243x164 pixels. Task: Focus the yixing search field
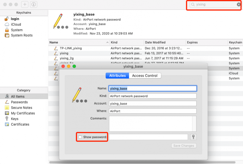(x=215, y=4)
